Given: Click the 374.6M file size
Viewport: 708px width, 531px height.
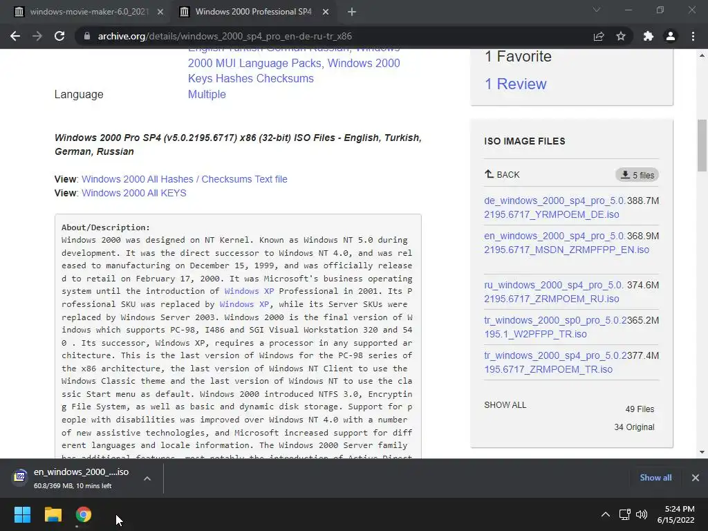Looking at the screenshot, I should pos(643,285).
